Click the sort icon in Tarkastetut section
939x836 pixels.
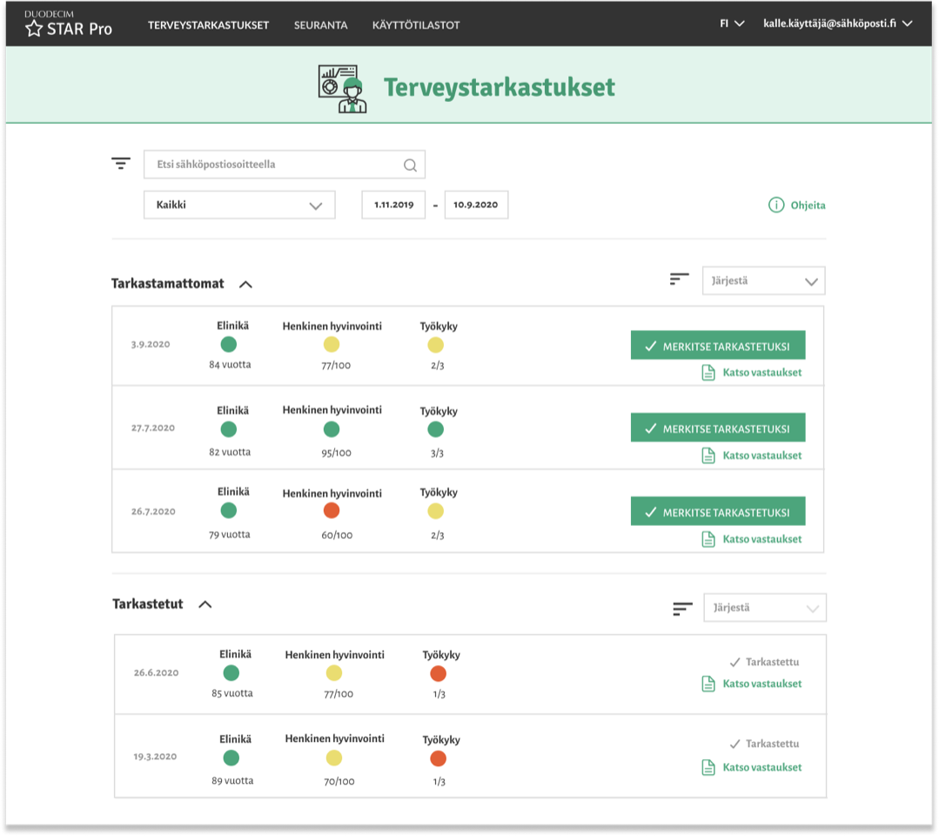682,609
